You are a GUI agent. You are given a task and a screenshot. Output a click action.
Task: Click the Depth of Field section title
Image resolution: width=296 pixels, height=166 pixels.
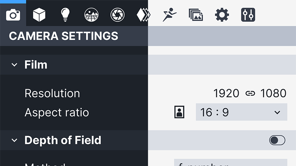tap(63, 140)
